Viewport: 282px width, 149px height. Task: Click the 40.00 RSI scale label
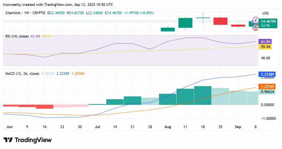point(265,58)
